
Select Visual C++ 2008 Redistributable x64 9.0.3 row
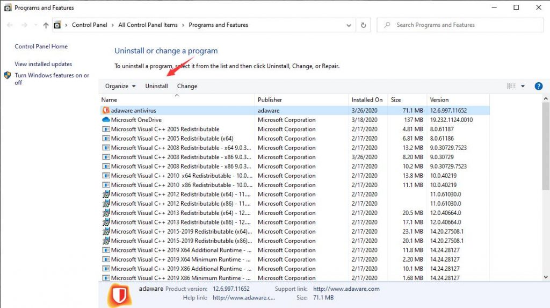pos(295,147)
